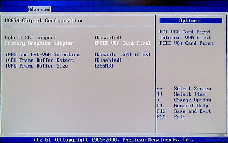Screen dimensions: 228x143
Task: Choose Internal VGA First option
Action: tap(185, 37)
